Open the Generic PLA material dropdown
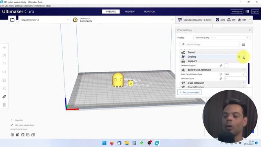The width and height of the screenshot is (261, 147). 123,20
